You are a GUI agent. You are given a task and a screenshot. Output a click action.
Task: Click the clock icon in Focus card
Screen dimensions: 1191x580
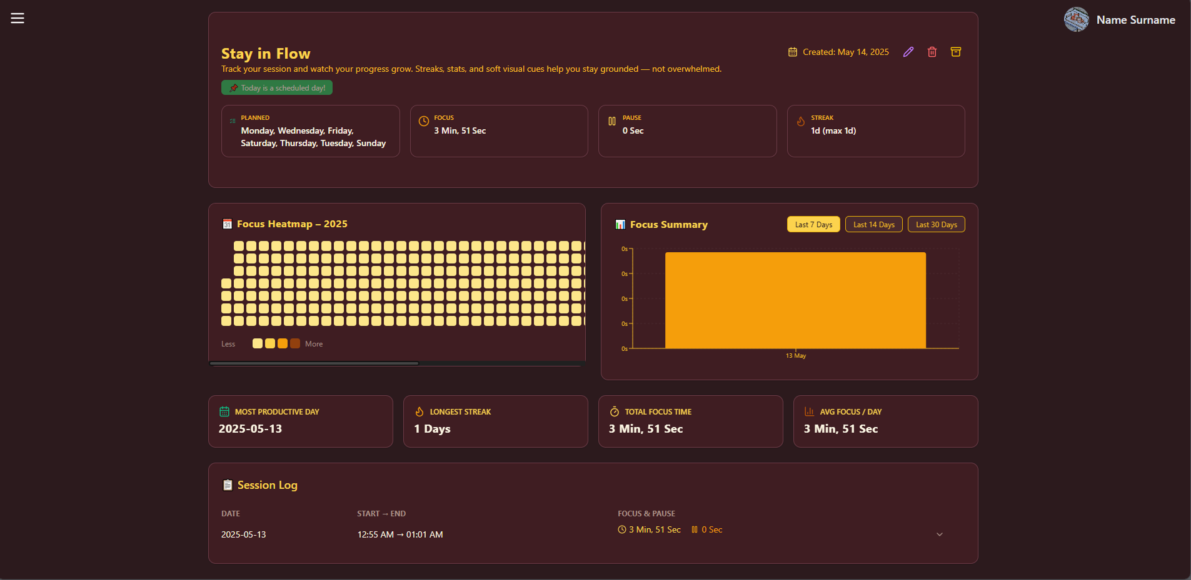tap(424, 121)
